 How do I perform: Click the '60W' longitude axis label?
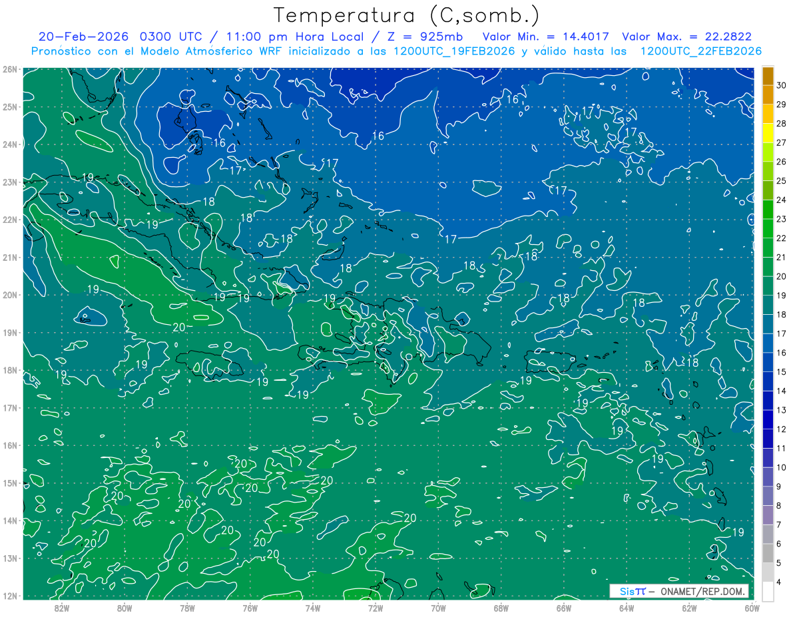[x=751, y=608]
